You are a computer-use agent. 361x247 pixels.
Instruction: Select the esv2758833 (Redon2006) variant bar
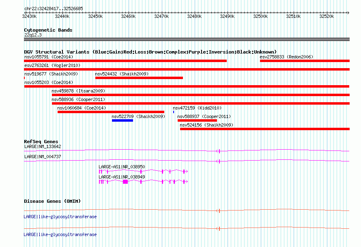click(305, 61)
